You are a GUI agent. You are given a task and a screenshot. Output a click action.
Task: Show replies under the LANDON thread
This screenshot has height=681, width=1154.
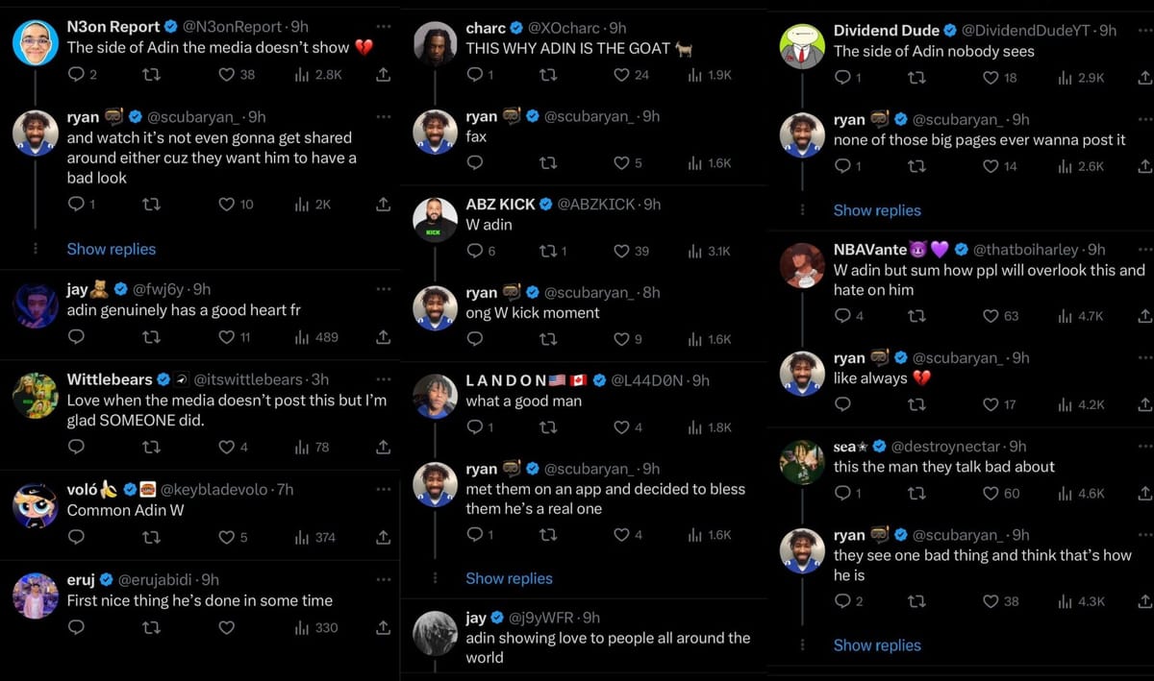pyautogui.click(x=509, y=578)
